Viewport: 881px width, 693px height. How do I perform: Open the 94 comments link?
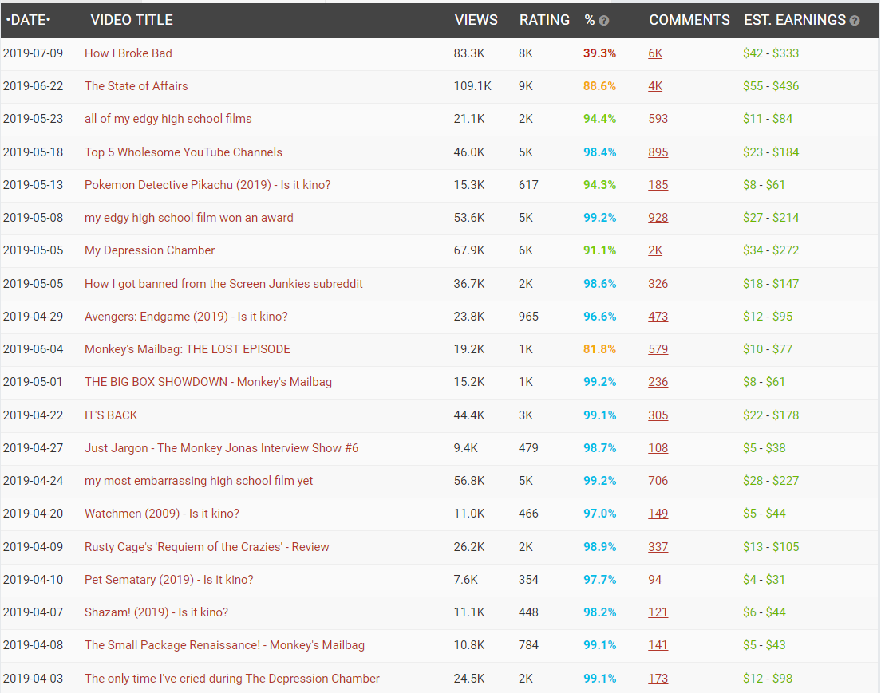tap(654, 580)
